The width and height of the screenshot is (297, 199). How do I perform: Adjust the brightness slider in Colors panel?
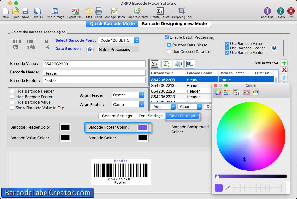pos(251,176)
